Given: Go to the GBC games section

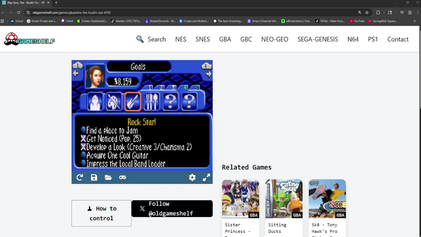Looking at the screenshot, I should pyautogui.click(x=246, y=39).
